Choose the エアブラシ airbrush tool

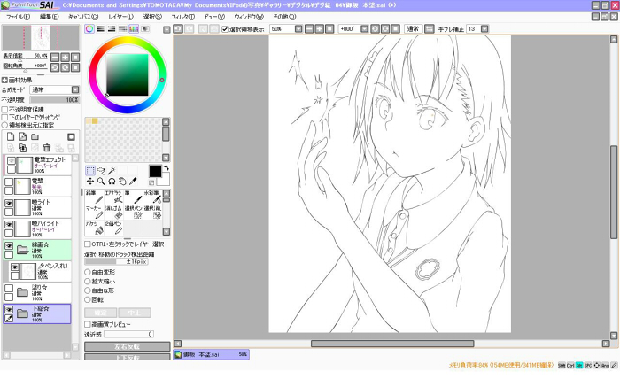click(114, 197)
